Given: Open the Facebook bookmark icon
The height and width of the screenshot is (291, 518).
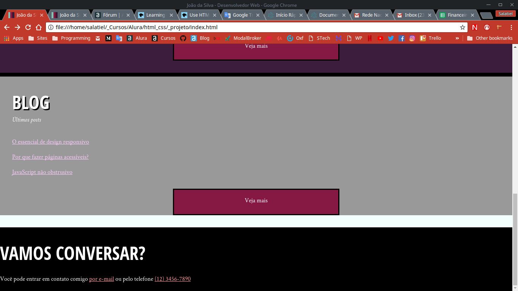Looking at the screenshot, I should click(402, 38).
